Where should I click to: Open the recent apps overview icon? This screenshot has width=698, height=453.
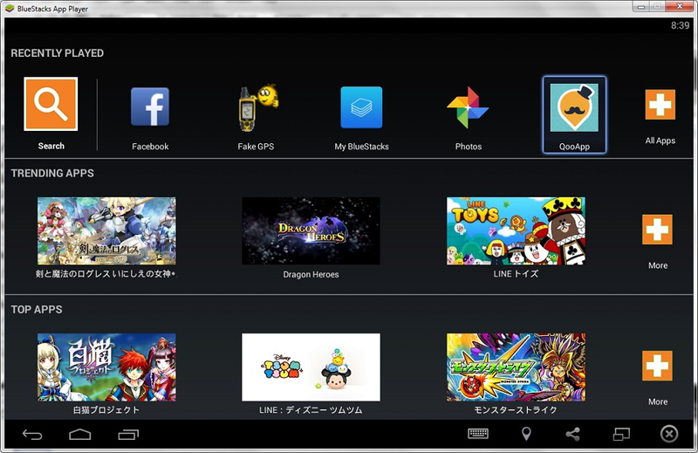click(128, 435)
